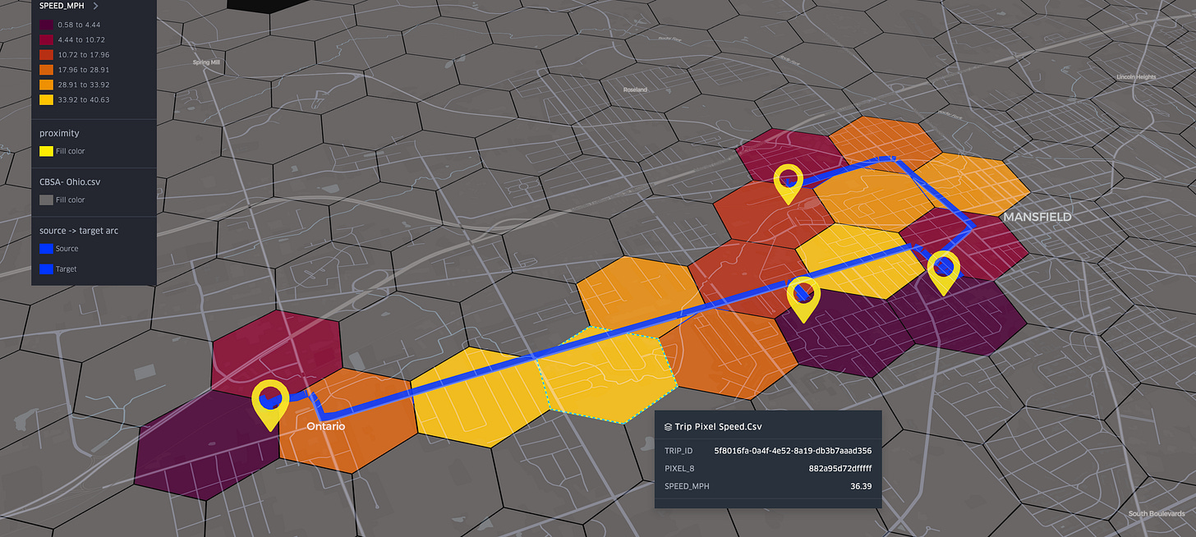
Task: Click the arc Target blue swatch
Action: click(46, 268)
